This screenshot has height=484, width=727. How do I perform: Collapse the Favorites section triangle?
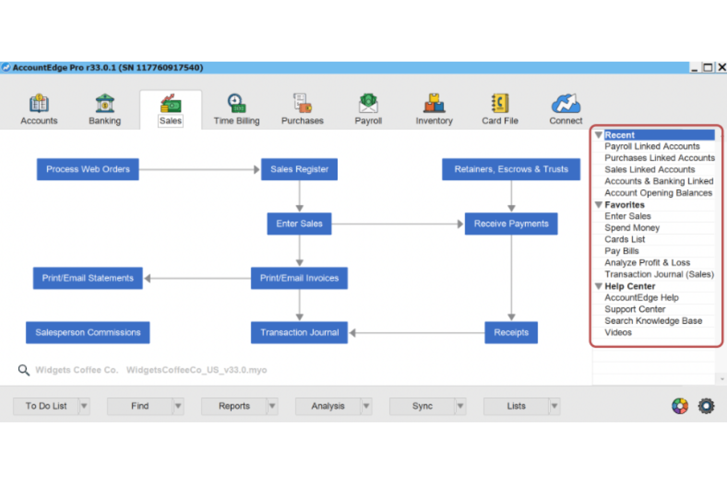(x=598, y=204)
